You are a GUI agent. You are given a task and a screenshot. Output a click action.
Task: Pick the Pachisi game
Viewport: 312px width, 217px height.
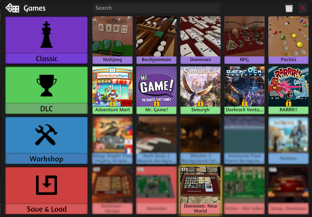coord(288,40)
